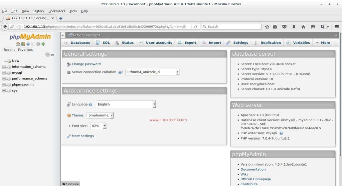Click the Firefox downloads arrow icon
The width and height of the screenshot is (342, 186).
pyautogui.click(x=294, y=27)
